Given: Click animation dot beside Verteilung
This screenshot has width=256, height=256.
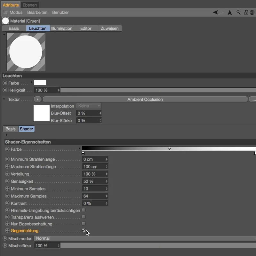Looking at the screenshot, I should pyautogui.click(x=7, y=174).
